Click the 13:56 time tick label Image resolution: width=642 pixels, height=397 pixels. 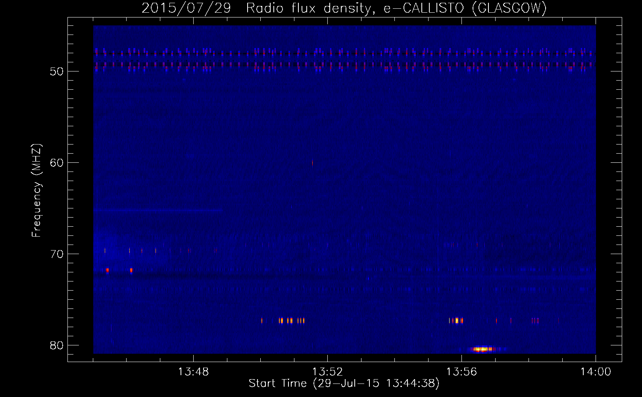(461, 372)
